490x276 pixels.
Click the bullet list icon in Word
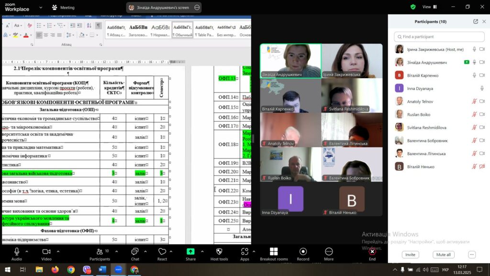coord(39,25)
